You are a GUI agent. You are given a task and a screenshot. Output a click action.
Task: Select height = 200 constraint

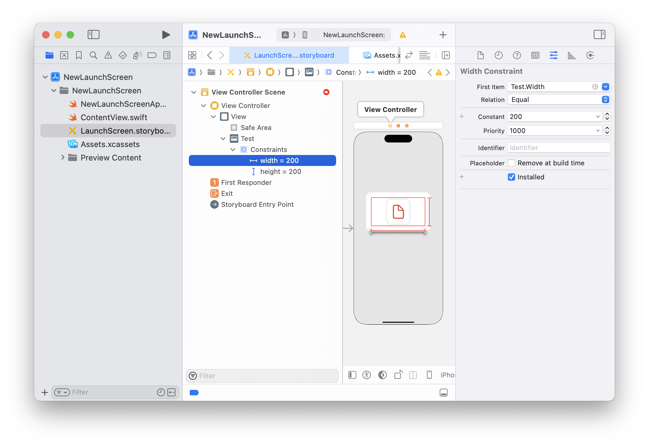pos(280,171)
